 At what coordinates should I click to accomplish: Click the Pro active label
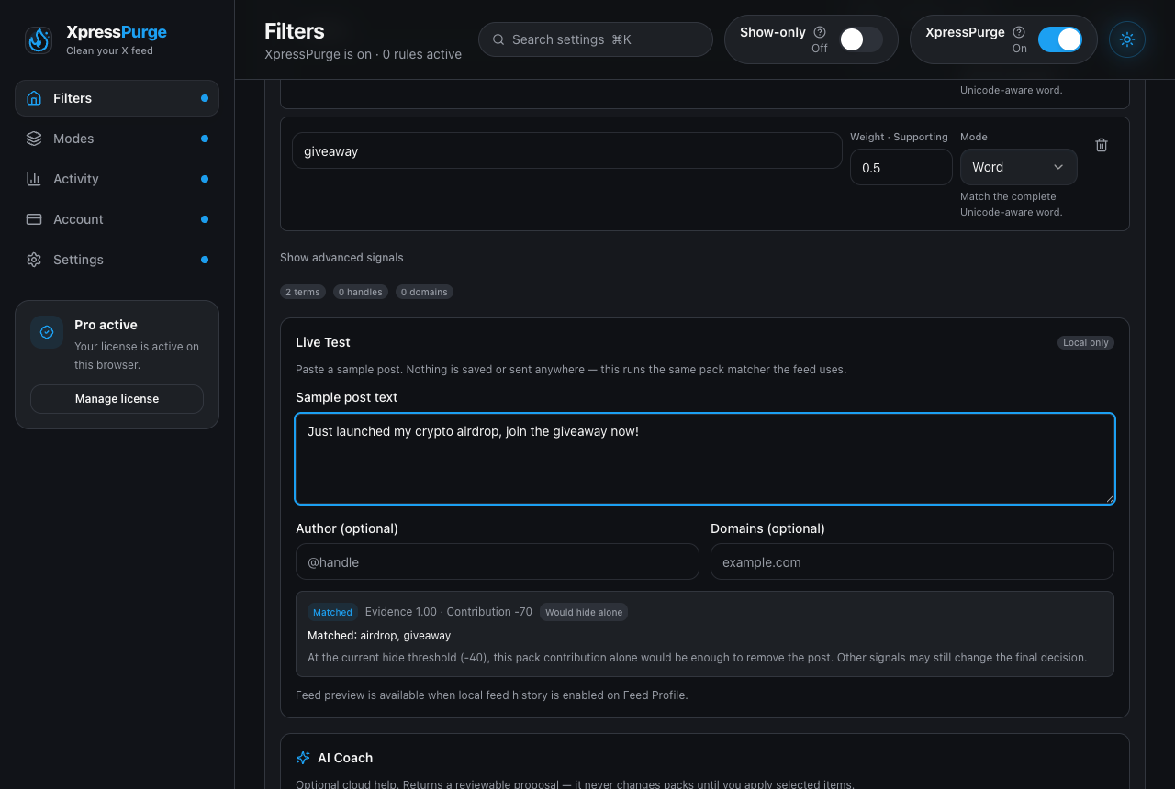(106, 325)
